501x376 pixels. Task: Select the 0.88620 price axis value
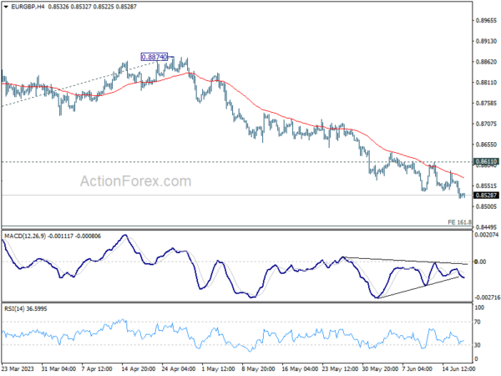[x=486, y=62]
